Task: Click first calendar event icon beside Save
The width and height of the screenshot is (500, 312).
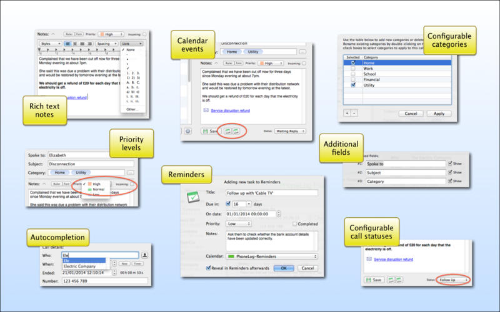Action: click(227, 131)
